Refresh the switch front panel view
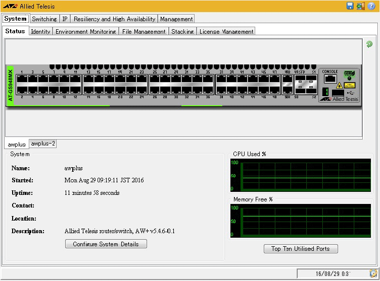 (x=369, y=44)
